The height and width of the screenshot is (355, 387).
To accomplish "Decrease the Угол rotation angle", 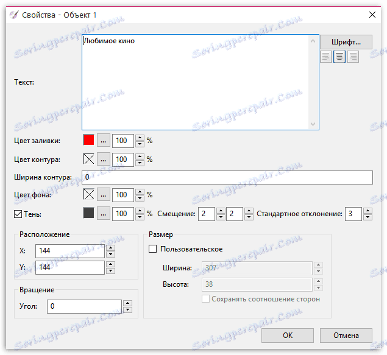I will 127,310.
